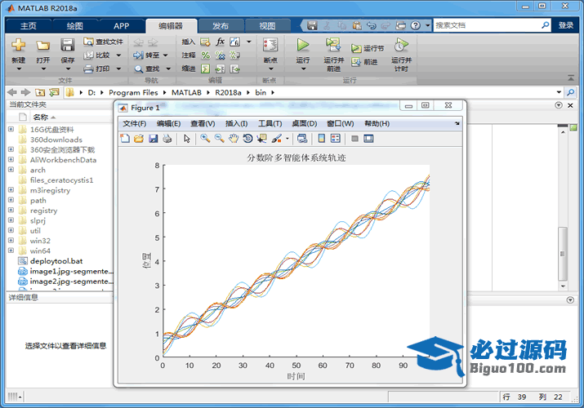Switch to the 发布 (Publish) tab

point(221,25)
